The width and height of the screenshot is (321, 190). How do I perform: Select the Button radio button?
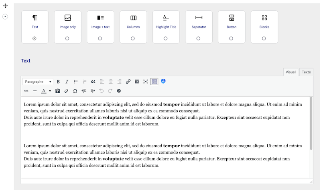(231, 38)
